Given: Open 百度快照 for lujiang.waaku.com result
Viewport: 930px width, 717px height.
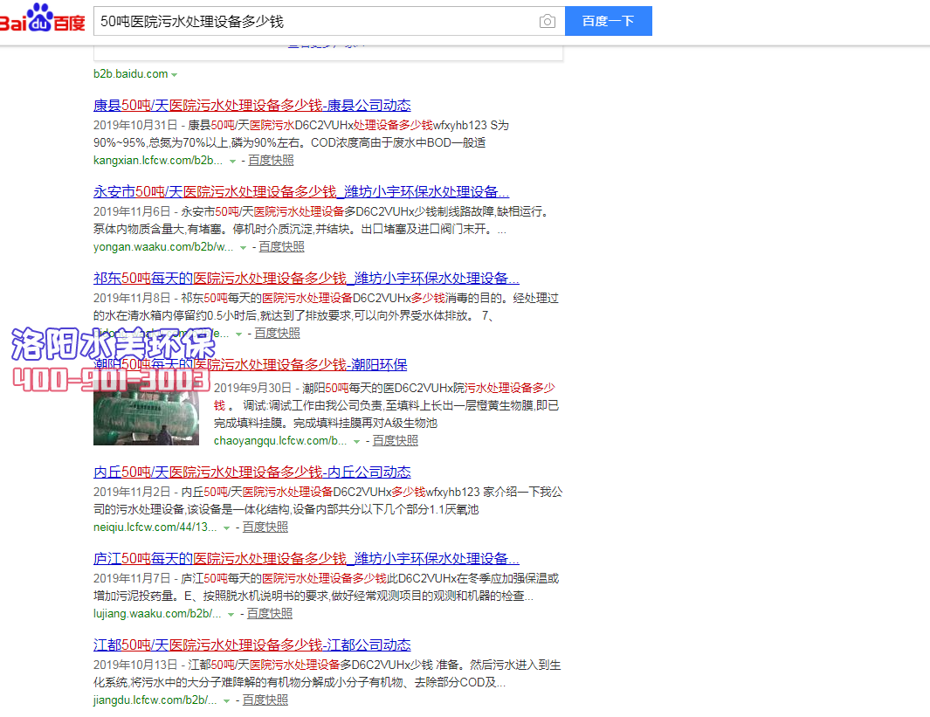Looking at the screenshot, I should coord(269,614).
